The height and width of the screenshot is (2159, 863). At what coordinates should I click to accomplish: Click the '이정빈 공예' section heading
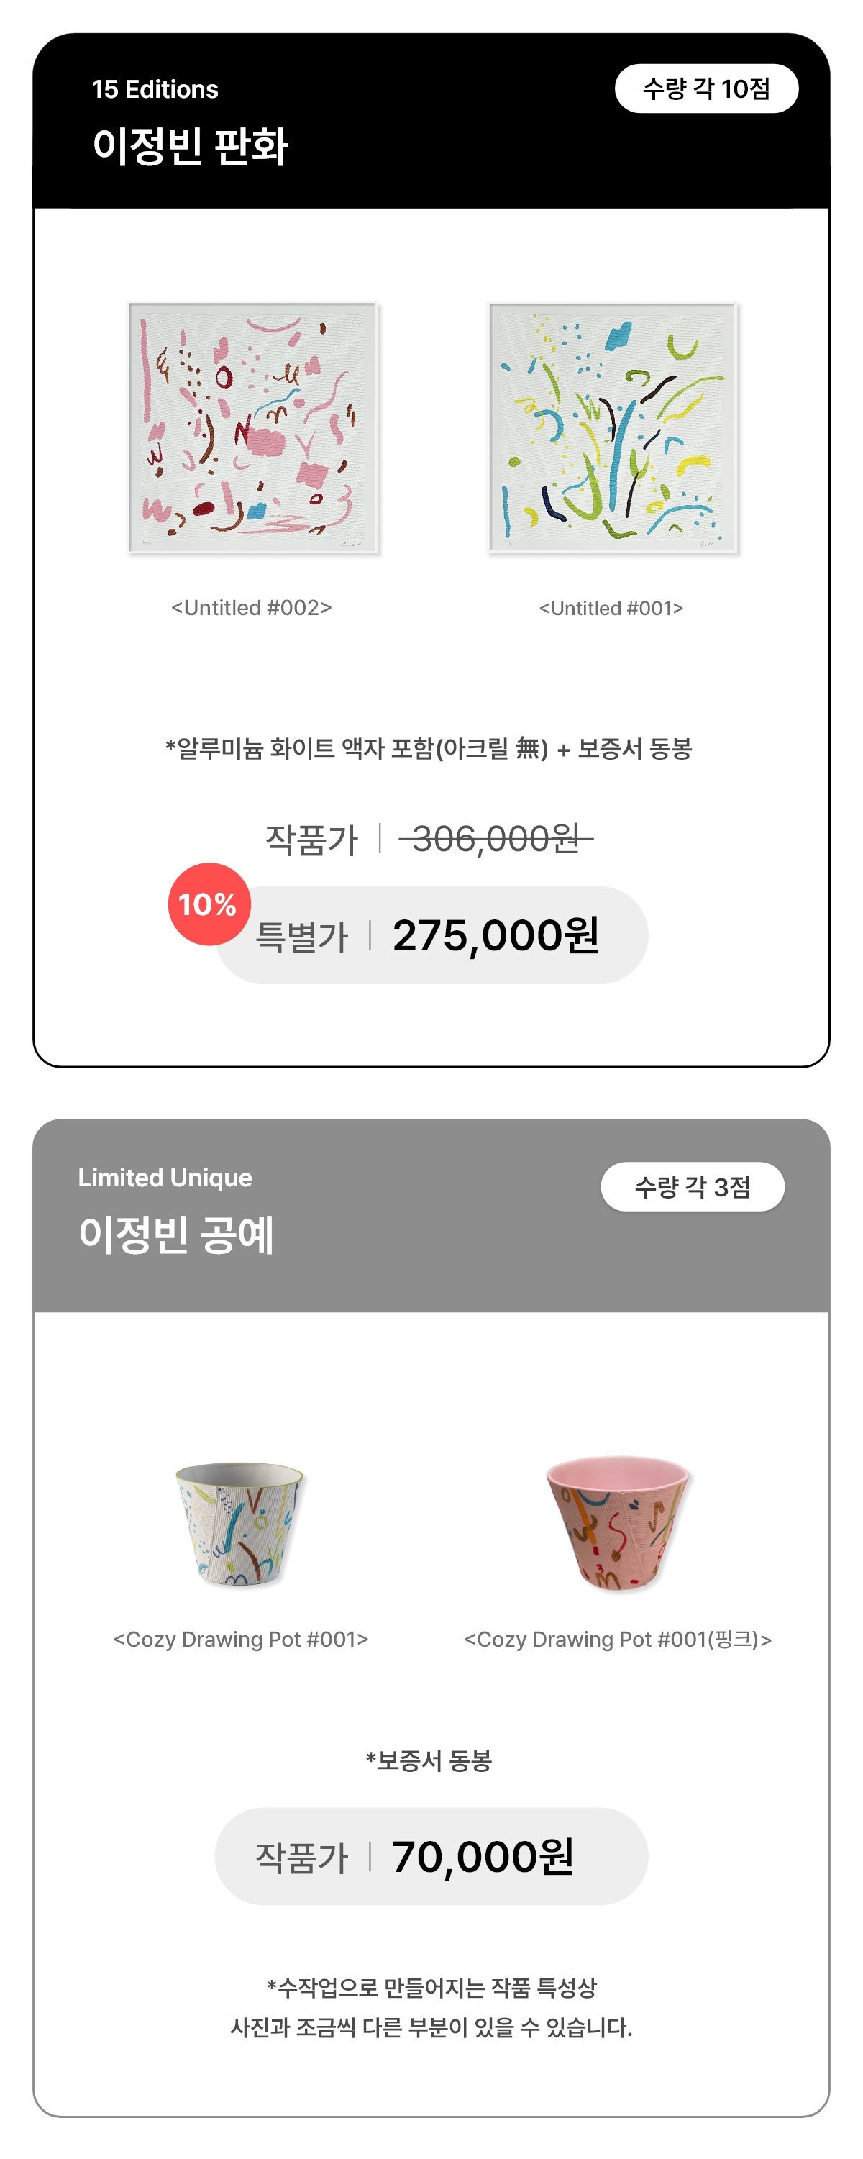click(176, 1235)
